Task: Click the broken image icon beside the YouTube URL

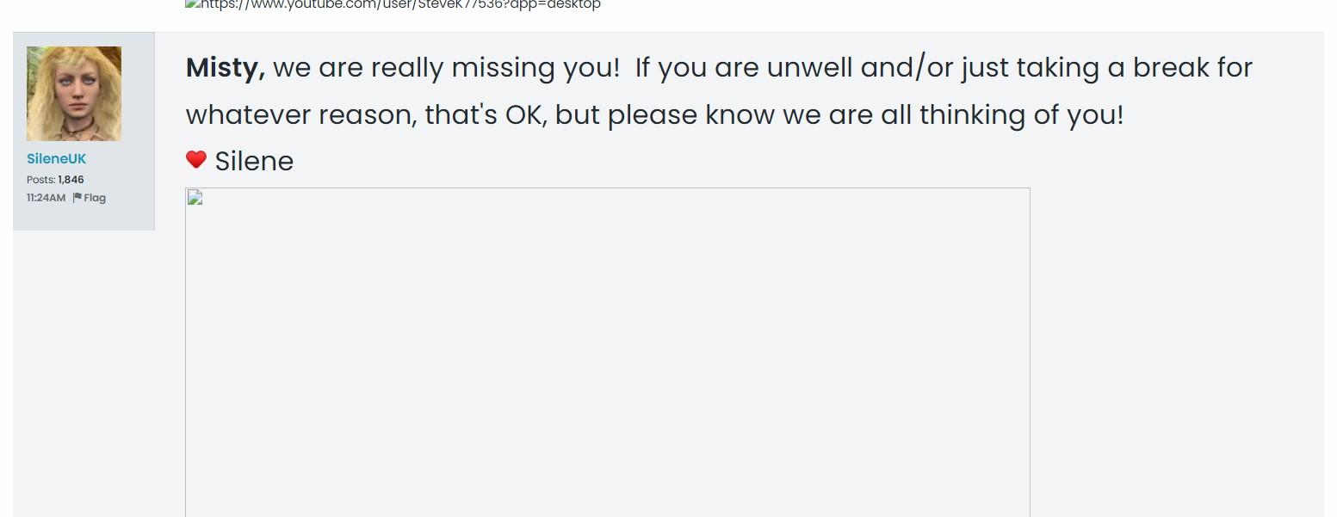Action: (x=191, y=4)
